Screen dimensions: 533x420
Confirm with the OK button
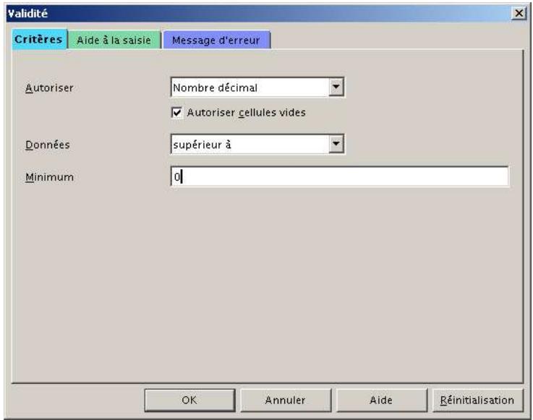189,400
